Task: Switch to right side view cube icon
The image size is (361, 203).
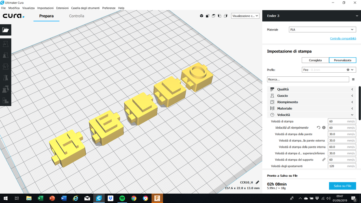Action: (226, 16)
